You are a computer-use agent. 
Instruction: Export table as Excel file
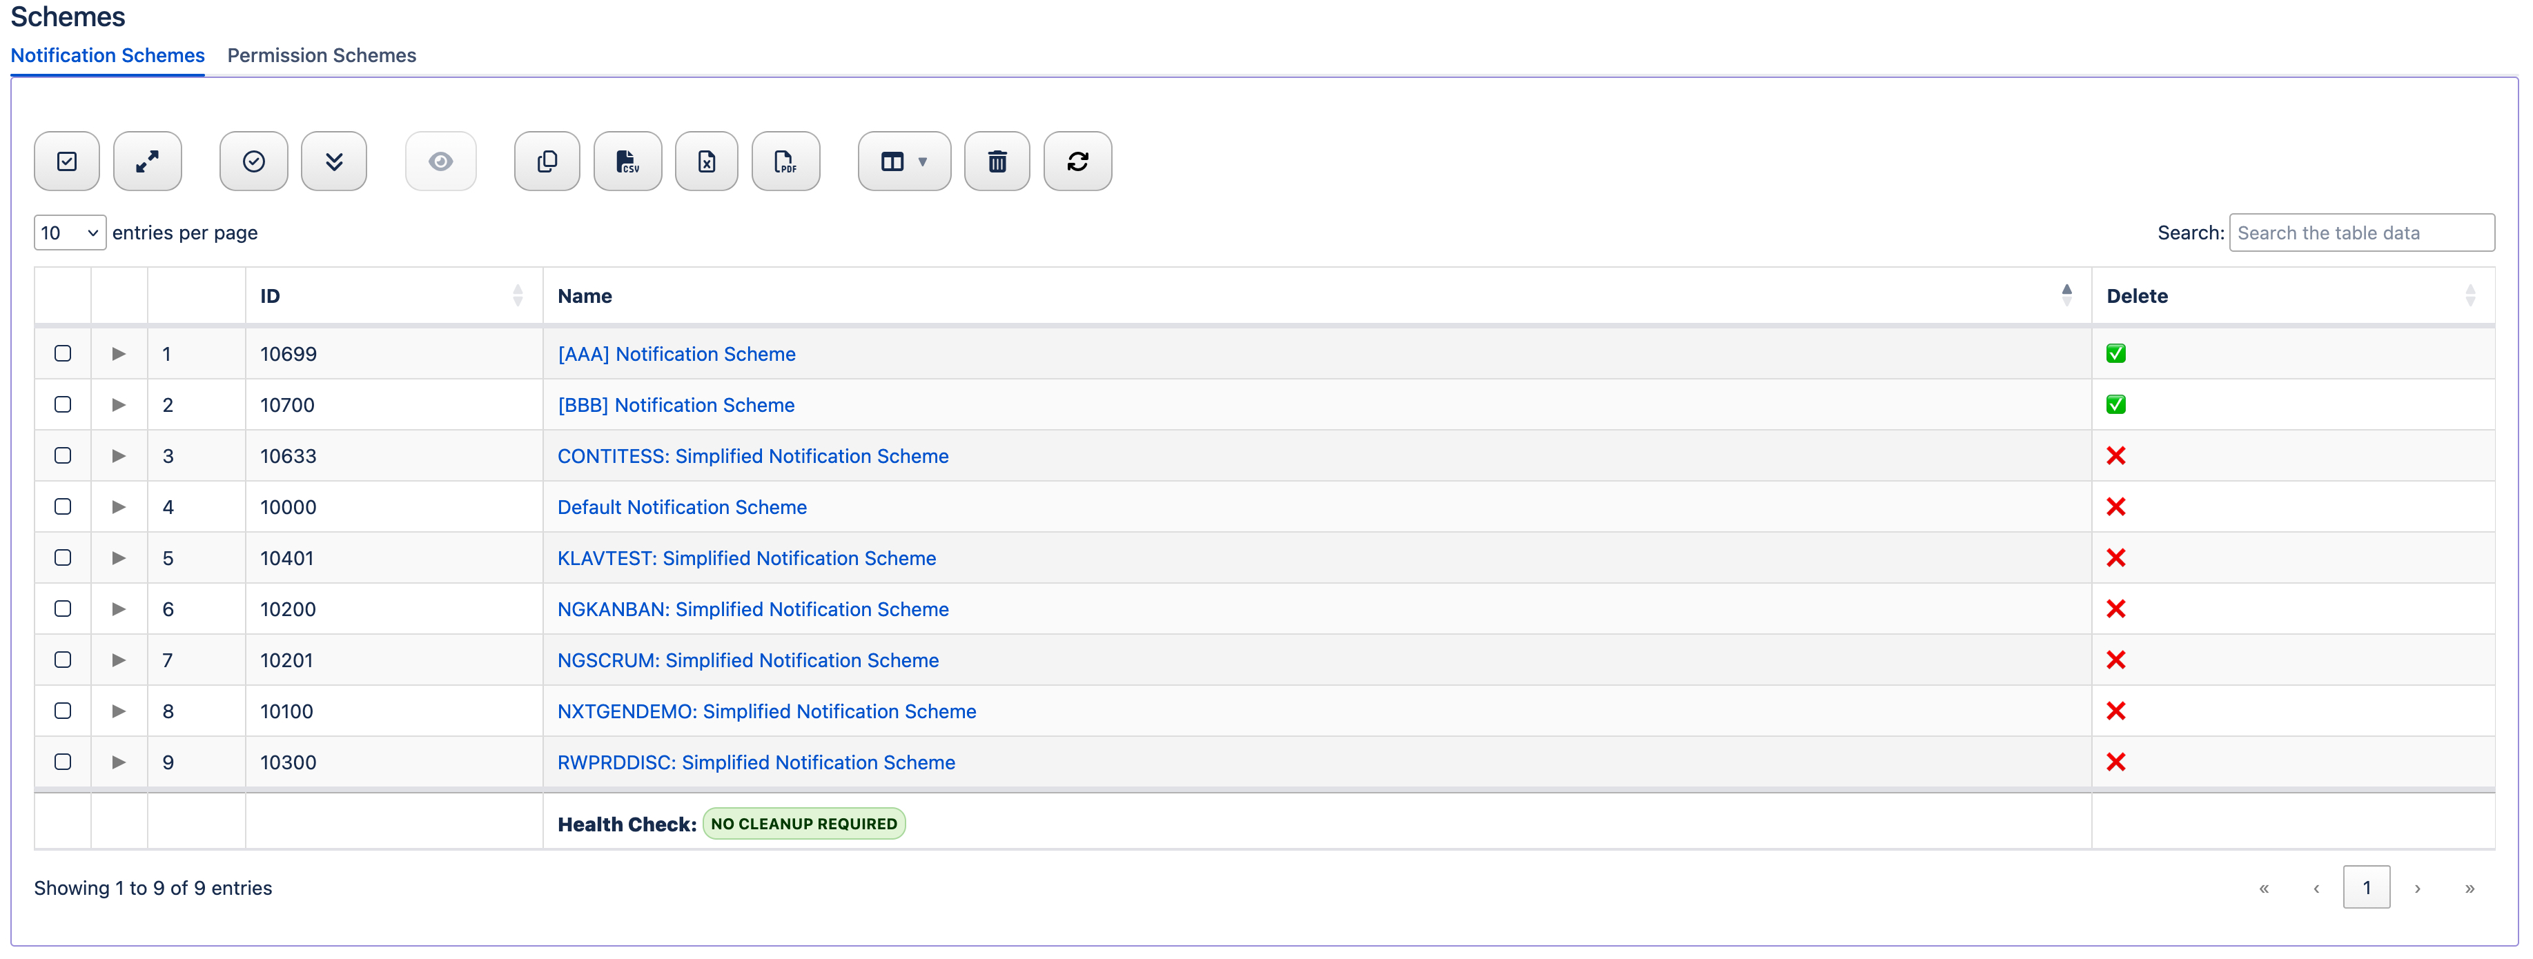[x=706, y=161]
